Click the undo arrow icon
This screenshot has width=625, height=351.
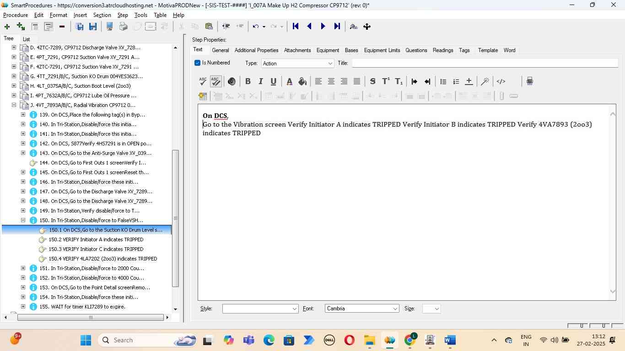coord(256,27)
